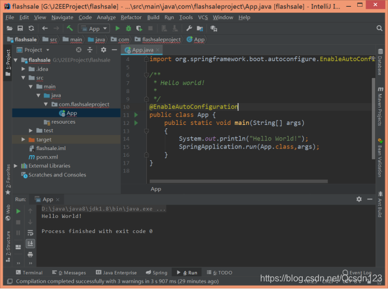
Task: Click the Save All toolbar icon
Action: (x=20, y=29)
